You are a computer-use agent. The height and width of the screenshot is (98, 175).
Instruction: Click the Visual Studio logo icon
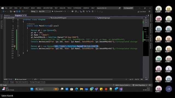point(2,8)
